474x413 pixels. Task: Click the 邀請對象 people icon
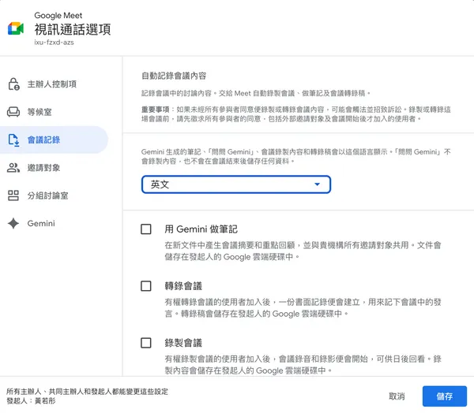[x=13, y=168]
